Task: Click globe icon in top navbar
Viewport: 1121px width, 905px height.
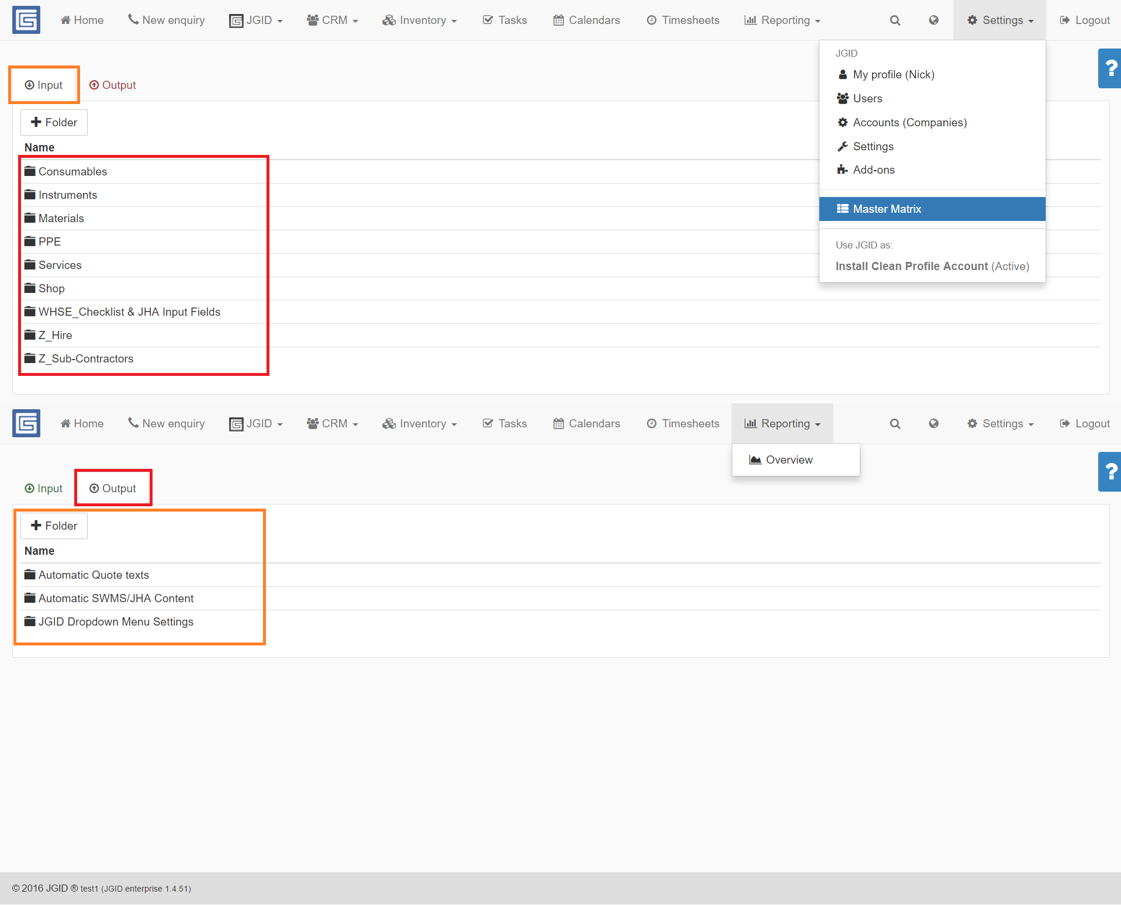Action: 933,20
